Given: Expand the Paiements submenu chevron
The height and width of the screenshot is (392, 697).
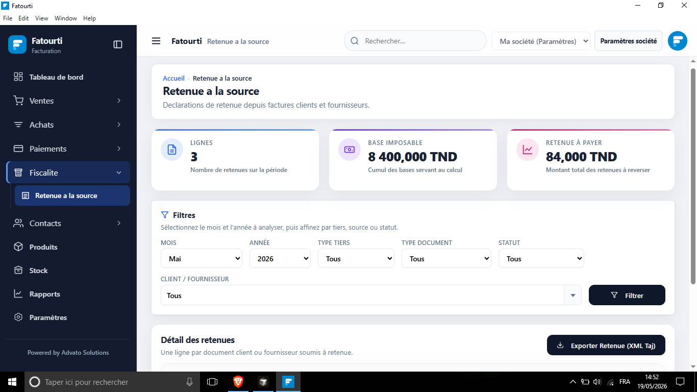Looking at the screenshot, I should [119, 149].
